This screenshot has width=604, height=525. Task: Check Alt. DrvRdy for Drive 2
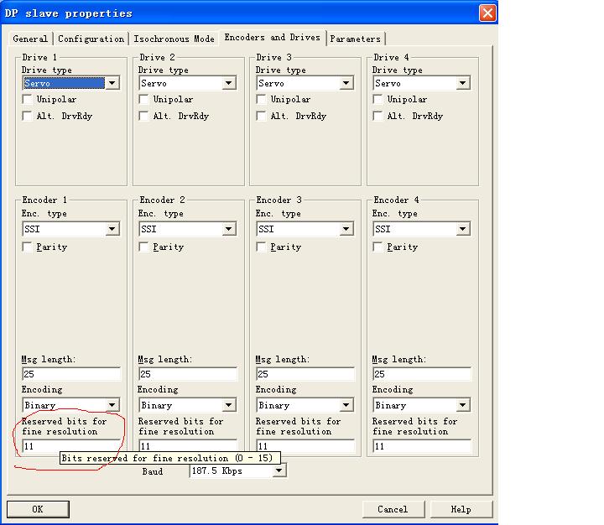pos(143,116)
